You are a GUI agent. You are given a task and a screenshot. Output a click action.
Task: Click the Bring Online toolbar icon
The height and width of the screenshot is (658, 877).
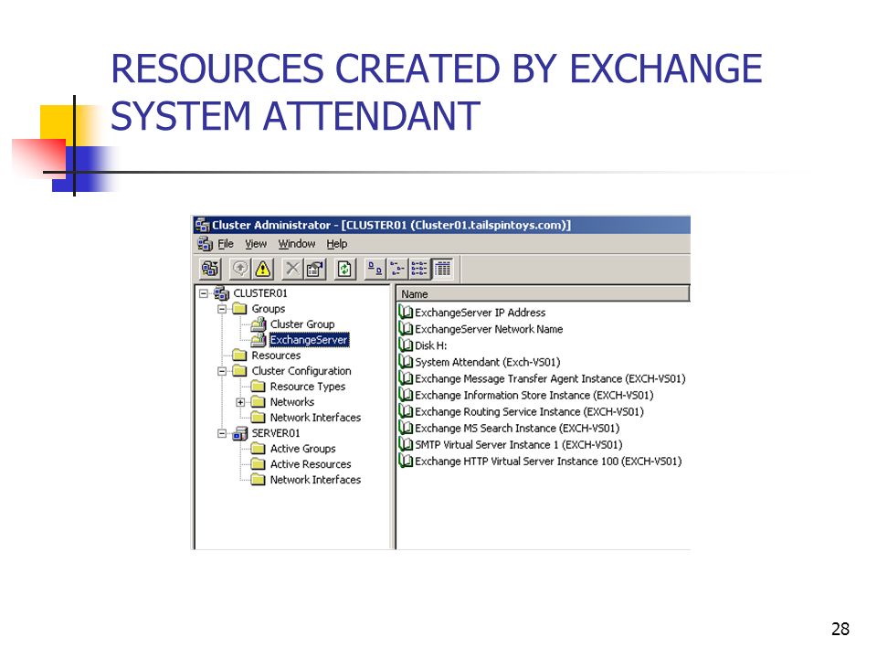pos(240,269)
